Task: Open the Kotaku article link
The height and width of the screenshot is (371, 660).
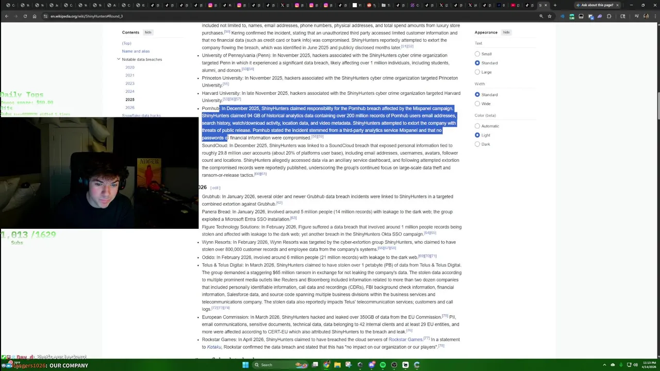Action: click(x=214, y=347)
